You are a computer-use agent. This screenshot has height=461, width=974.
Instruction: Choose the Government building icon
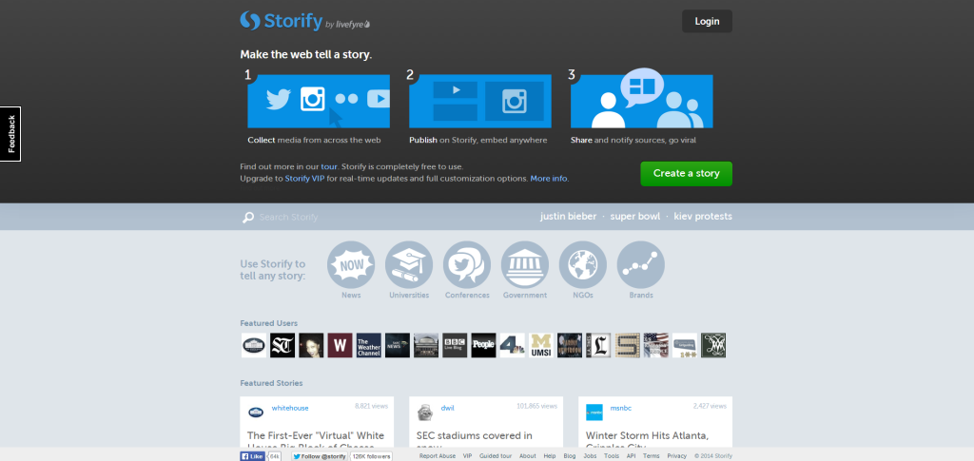click(525, 265)
